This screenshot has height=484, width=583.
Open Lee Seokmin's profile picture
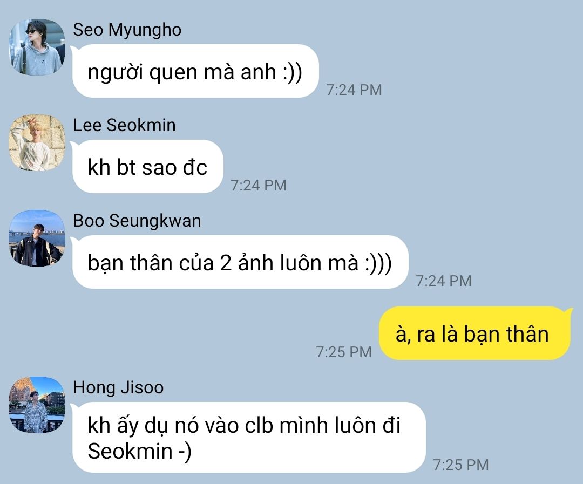[37, 143]
